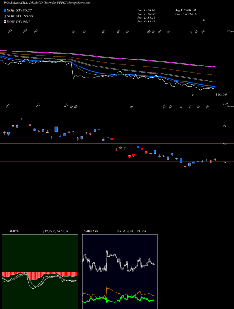This screenshot has height=309, width=234.
Task: Click the DOW MT value label
Action: point(20,16)
